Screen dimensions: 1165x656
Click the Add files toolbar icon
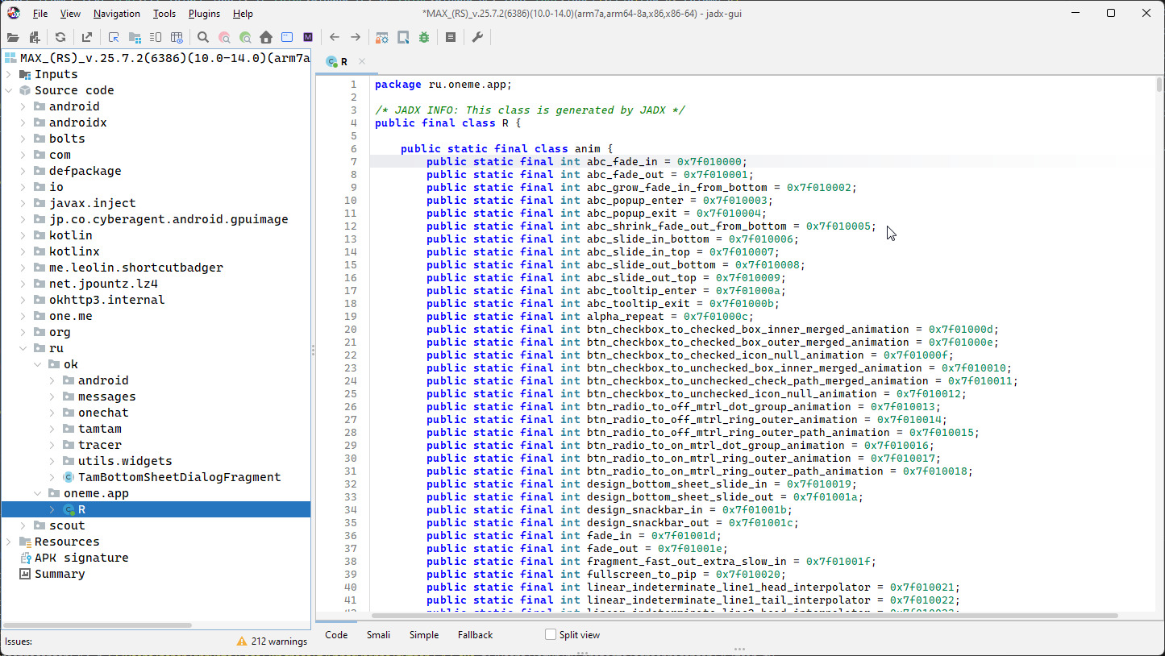(x=35, y=37)
